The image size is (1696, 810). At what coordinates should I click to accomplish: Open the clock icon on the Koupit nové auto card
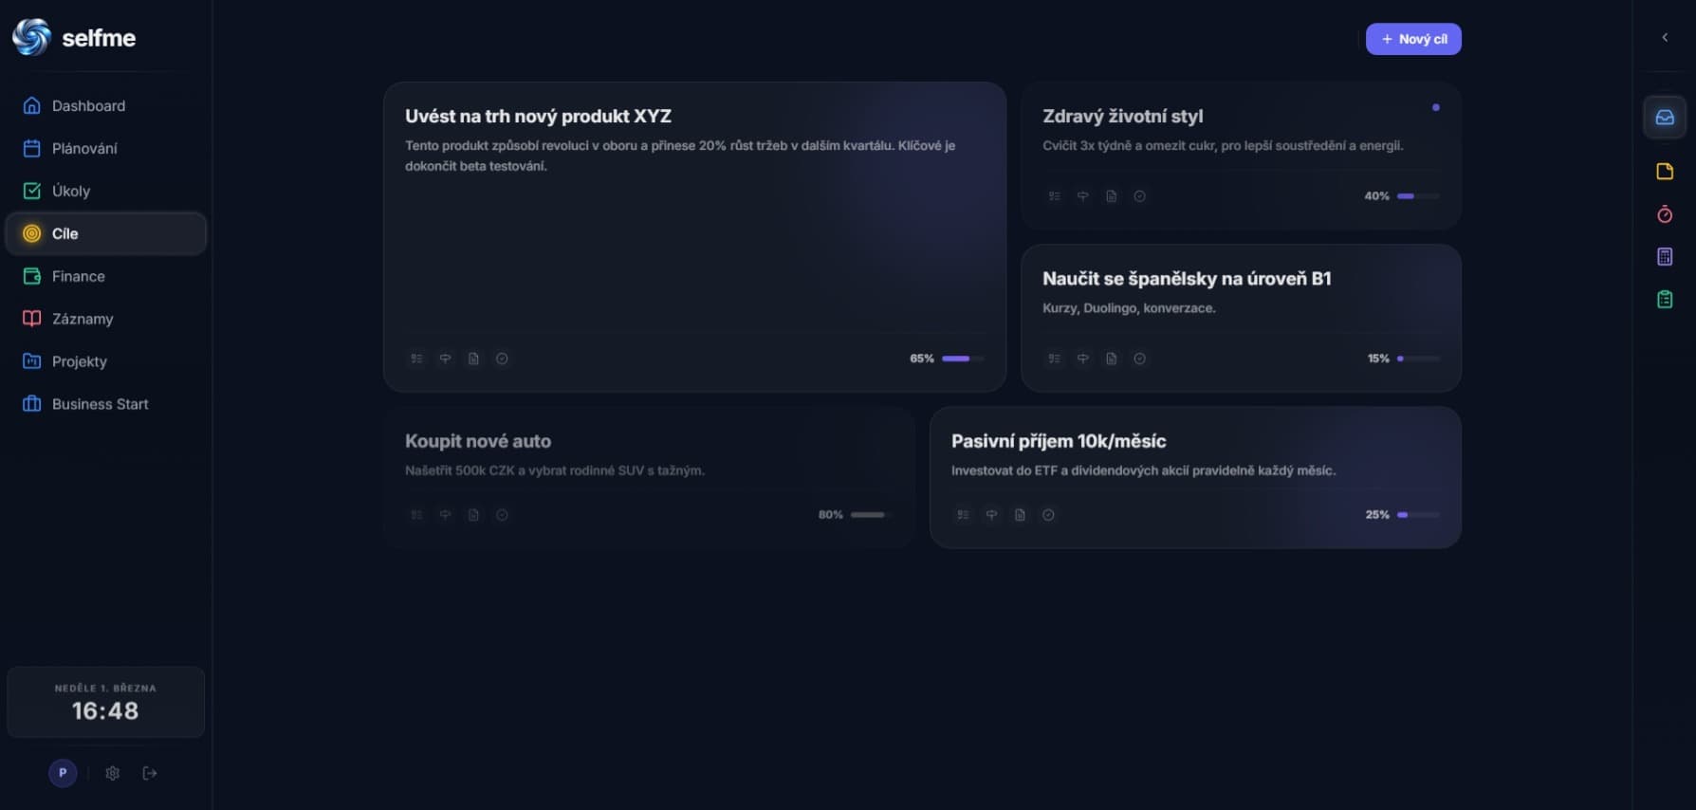point(502,515)
